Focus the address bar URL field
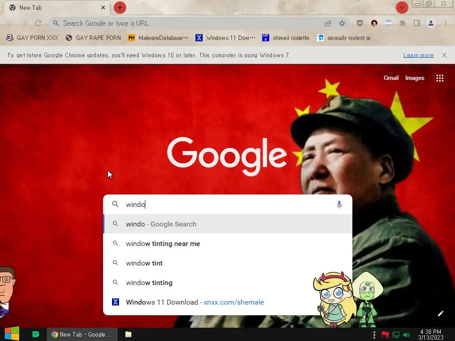Image resolution: width=455 pixels, height=341 pixels. [186, 23]
